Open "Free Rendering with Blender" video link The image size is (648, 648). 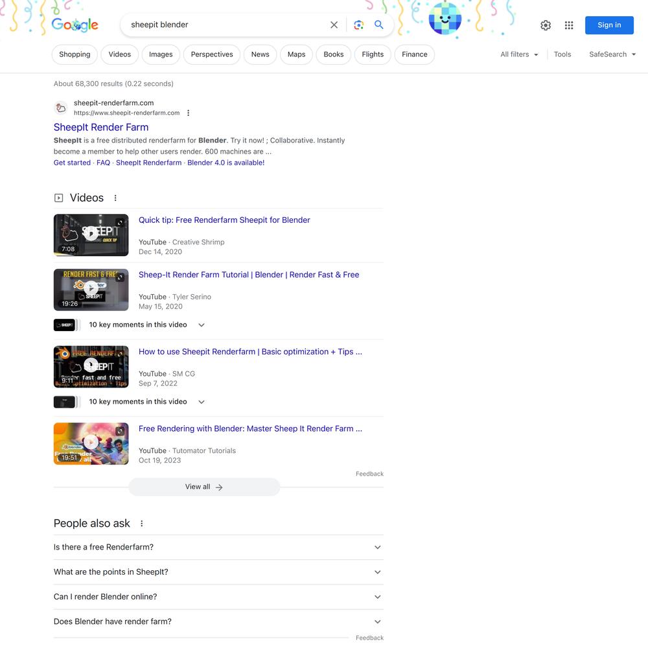250,428
